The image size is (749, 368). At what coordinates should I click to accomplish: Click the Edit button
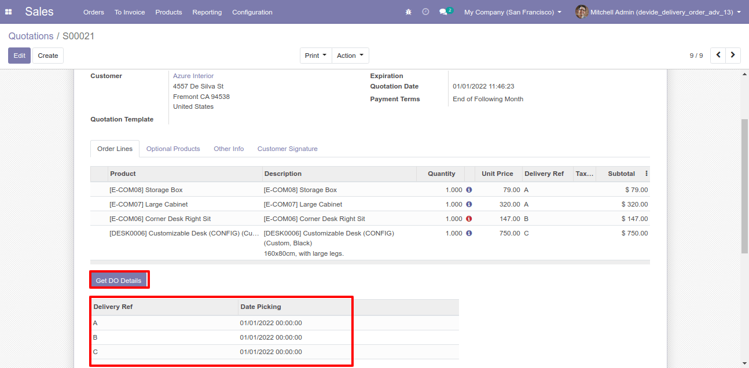[x=19, y=56]
